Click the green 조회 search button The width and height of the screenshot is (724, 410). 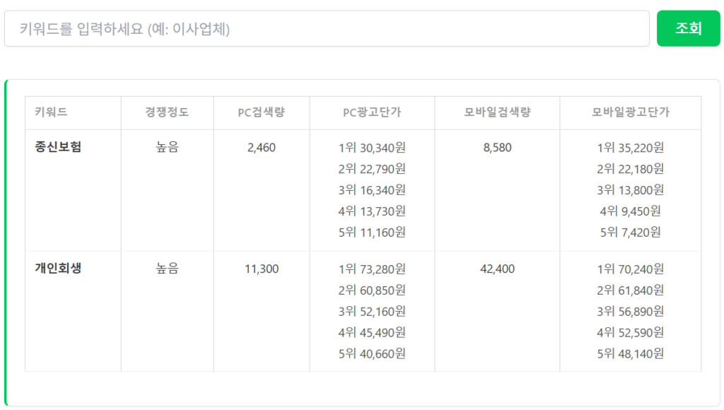pos(688,28)
